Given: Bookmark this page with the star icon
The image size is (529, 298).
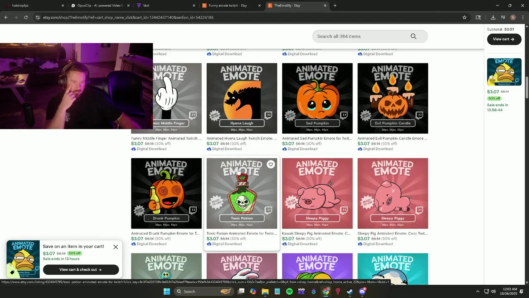Looking at the screenshot, I should tap(465, 17).
